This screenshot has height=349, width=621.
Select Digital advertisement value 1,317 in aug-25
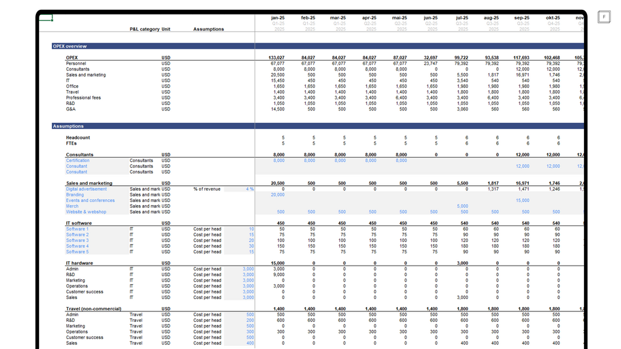[x=493, y=189]
